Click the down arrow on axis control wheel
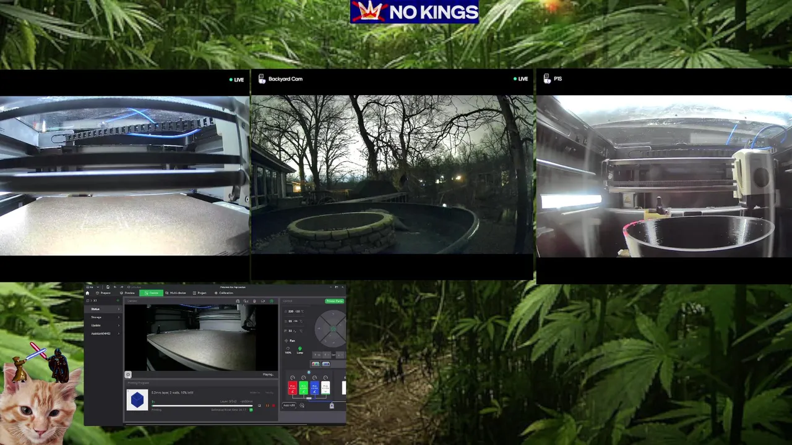This screenshot has height=445, width=792. click(x=334, y=343)
